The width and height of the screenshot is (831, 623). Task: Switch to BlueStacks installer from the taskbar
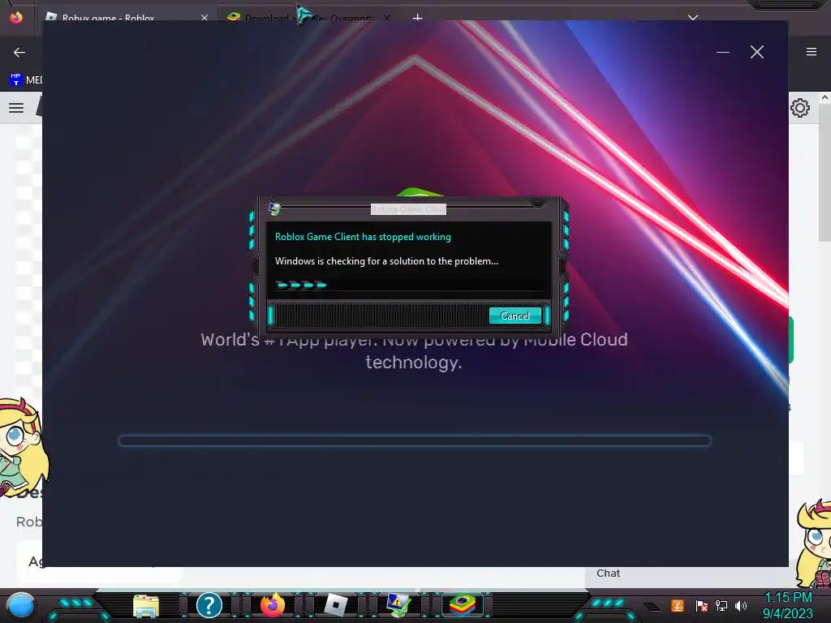coord(463,605)
